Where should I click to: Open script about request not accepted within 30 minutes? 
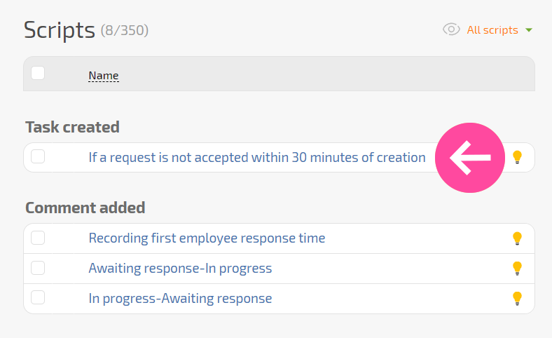pyautogui.click(x=257, y=157)
